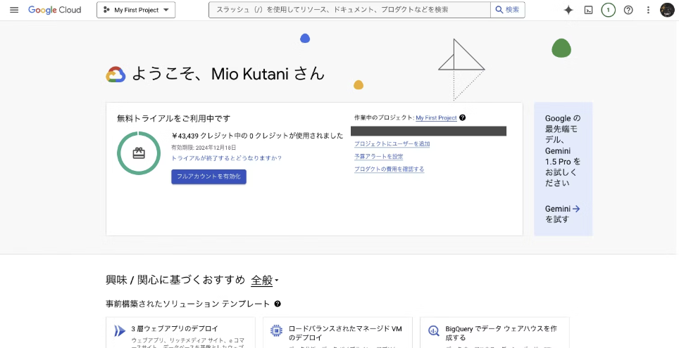The image size is (679, 348).
Task: Open プロジェクトにユーザーを追加 link
Action: point(392,144)
